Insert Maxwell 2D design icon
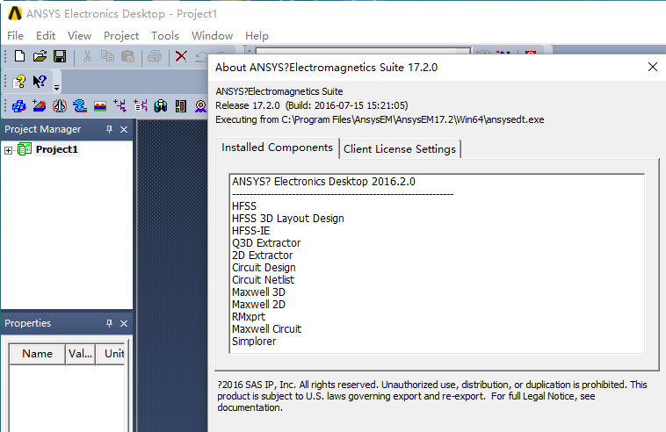Viewport: 666px width, 432px height. tap(181, 105)
